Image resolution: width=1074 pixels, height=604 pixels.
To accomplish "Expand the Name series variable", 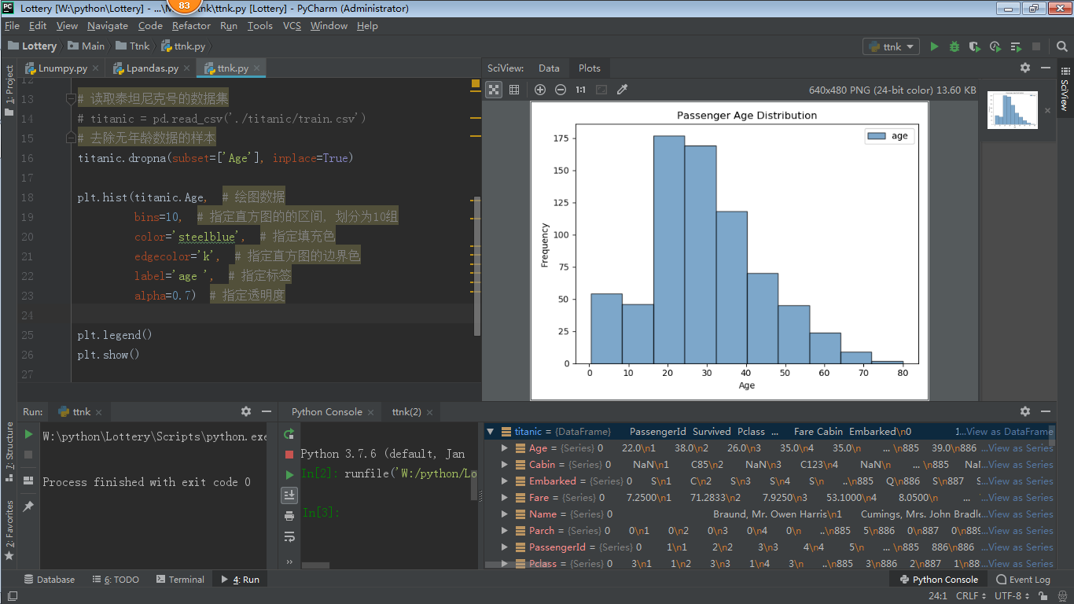I will tap(506, 514).
